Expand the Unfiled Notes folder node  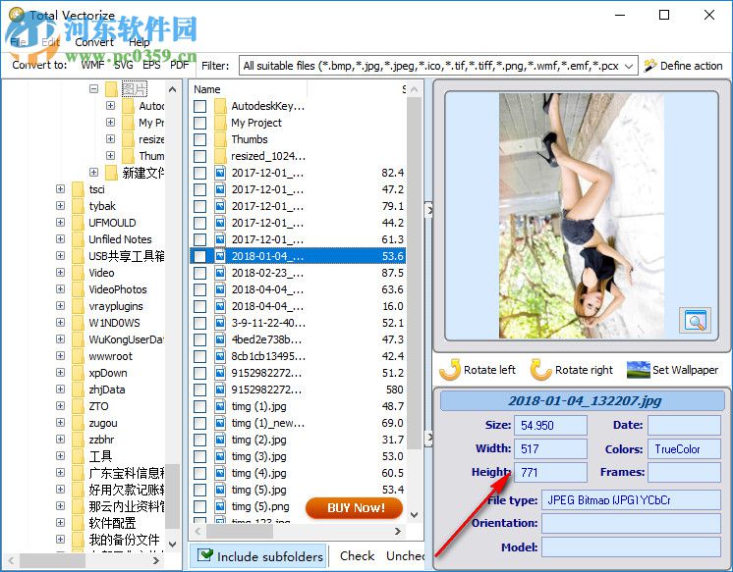(60, 239)
